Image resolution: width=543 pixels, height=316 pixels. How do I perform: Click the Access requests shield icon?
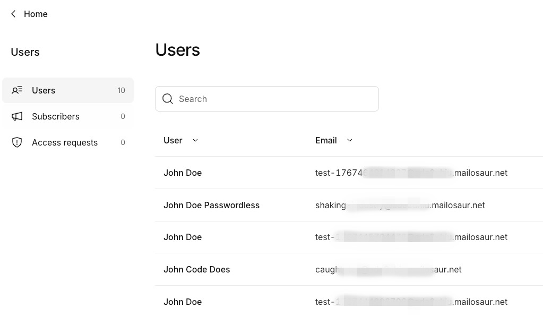[x=17, y=142]
